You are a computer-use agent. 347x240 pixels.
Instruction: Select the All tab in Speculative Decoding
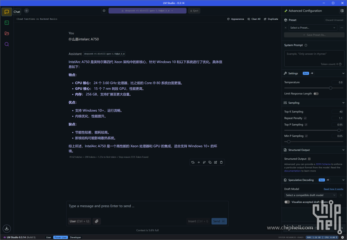pyautogui.click(x=328, y=180)
